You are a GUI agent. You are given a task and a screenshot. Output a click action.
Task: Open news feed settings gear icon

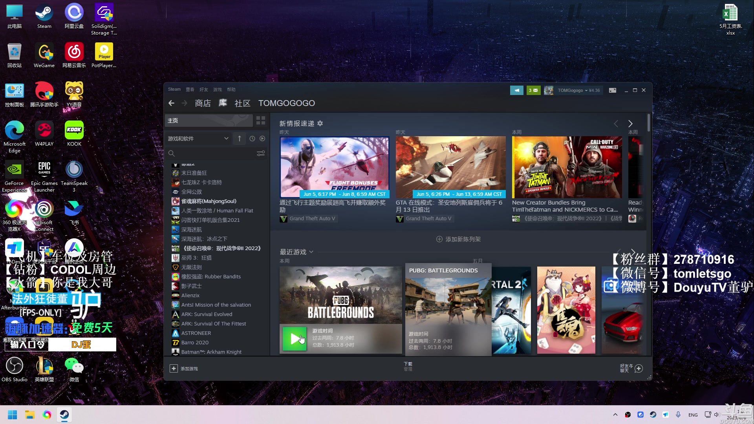click(x=320, y=123)
